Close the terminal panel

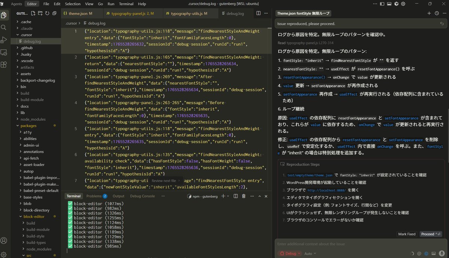click(266, 196)
